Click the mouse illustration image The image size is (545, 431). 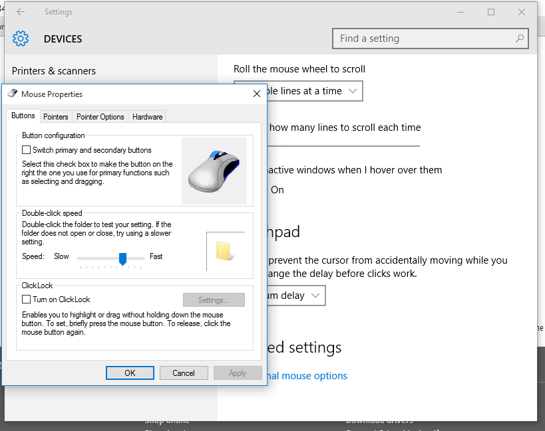[214, 171]
